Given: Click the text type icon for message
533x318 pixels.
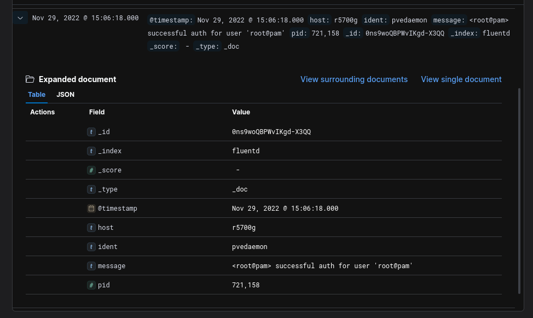Looking at the screenshot, I should click(x=91, y=266).
